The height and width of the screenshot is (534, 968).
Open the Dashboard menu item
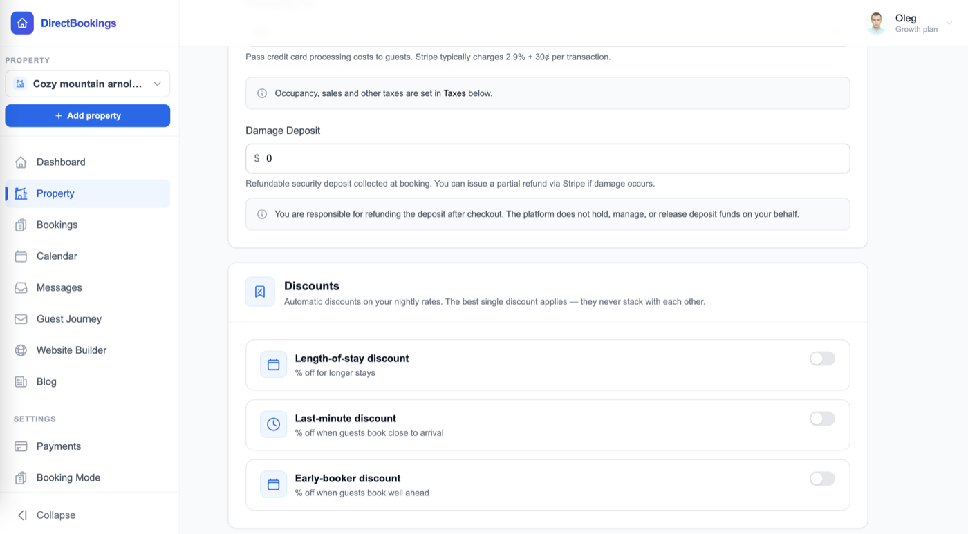pyautogui.click(x=87, y=162)
